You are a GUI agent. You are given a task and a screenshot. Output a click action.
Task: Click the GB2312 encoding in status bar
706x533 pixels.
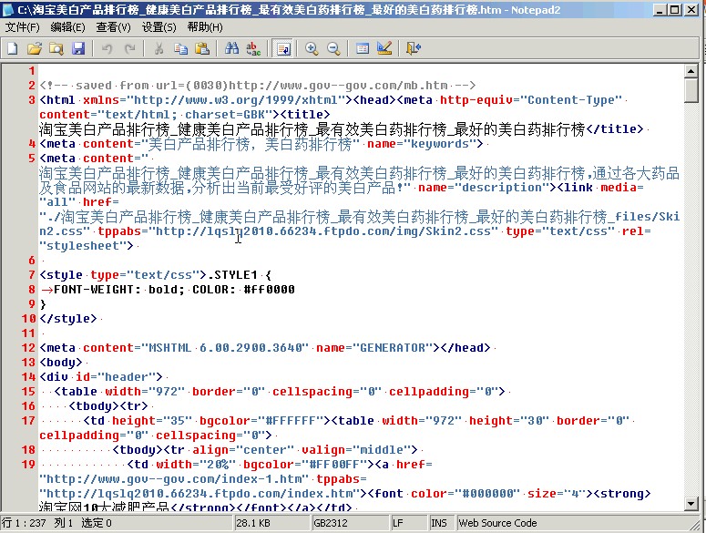[328, 523]
